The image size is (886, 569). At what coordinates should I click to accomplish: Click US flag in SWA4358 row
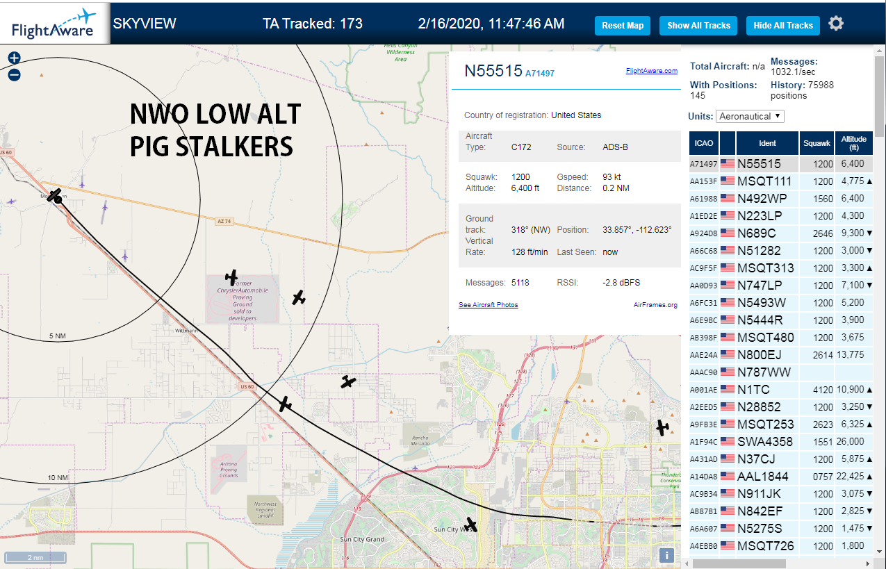pos(728,442)
